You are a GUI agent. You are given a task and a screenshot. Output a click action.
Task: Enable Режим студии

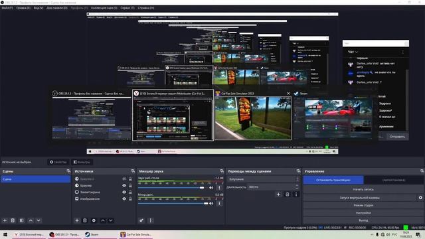point(363,205)
